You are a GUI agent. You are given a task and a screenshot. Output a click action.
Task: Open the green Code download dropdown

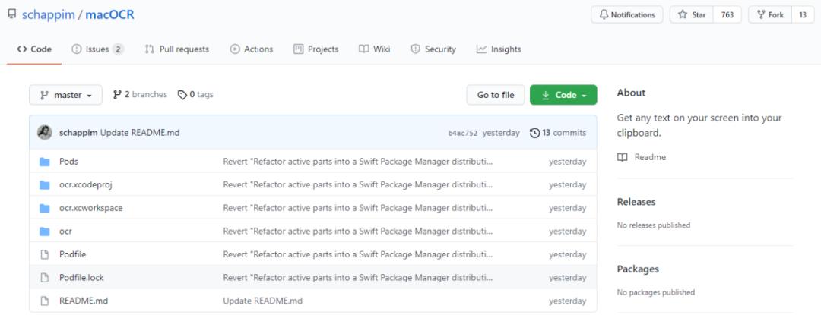(563, 95)
